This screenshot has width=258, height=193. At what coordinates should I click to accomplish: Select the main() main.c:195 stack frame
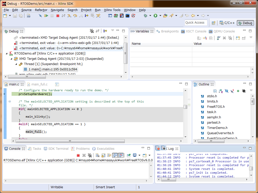[50, 69]
